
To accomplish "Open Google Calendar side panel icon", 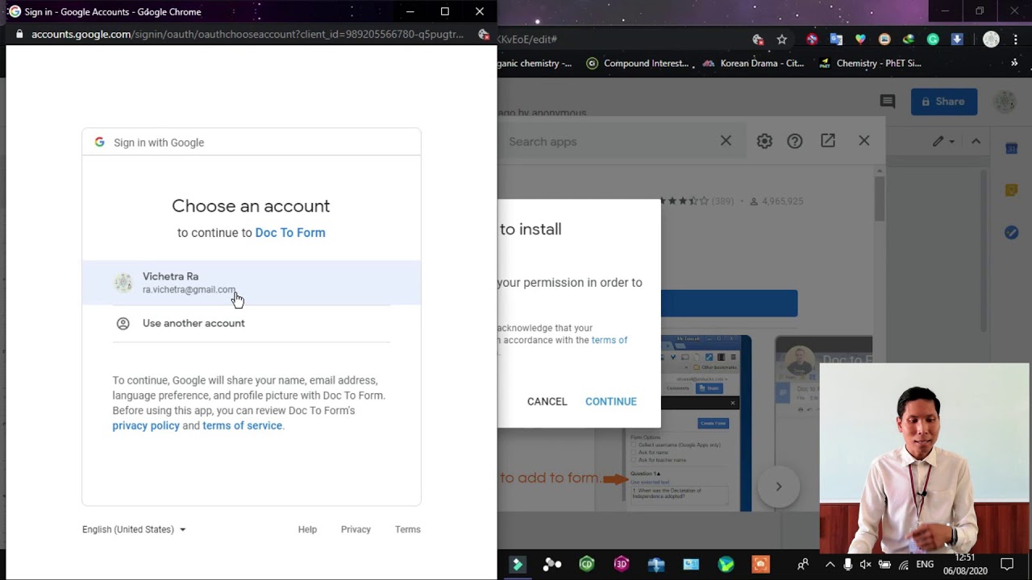I will (1011, 148).
